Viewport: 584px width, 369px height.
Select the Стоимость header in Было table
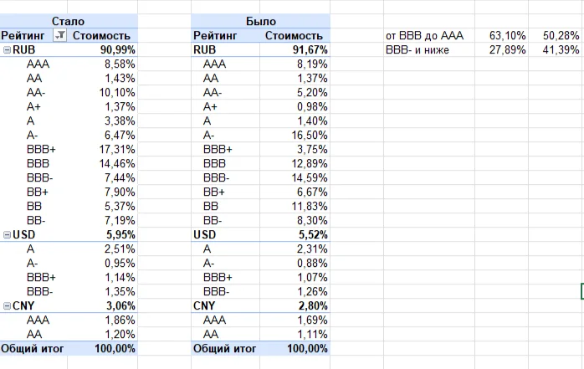coord(294,36)
